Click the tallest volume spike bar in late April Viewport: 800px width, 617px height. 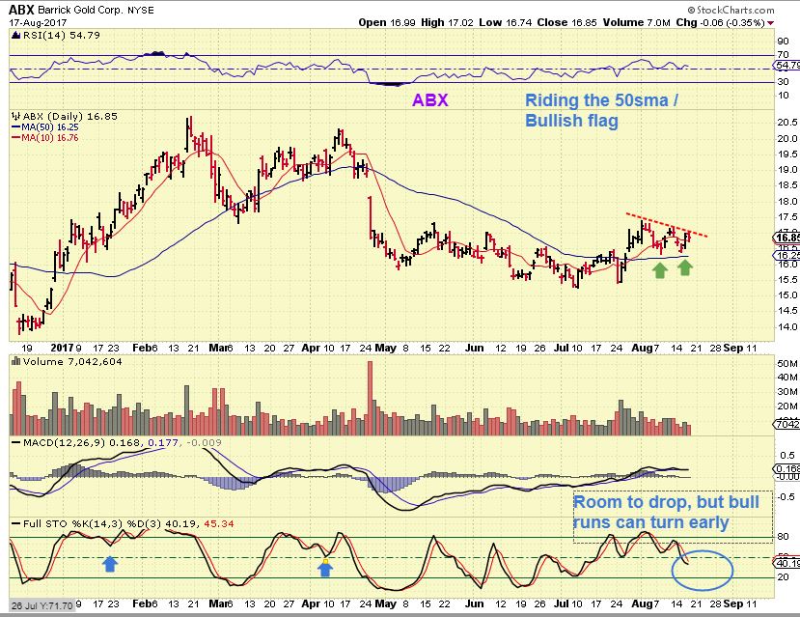[x=370, y=398]
